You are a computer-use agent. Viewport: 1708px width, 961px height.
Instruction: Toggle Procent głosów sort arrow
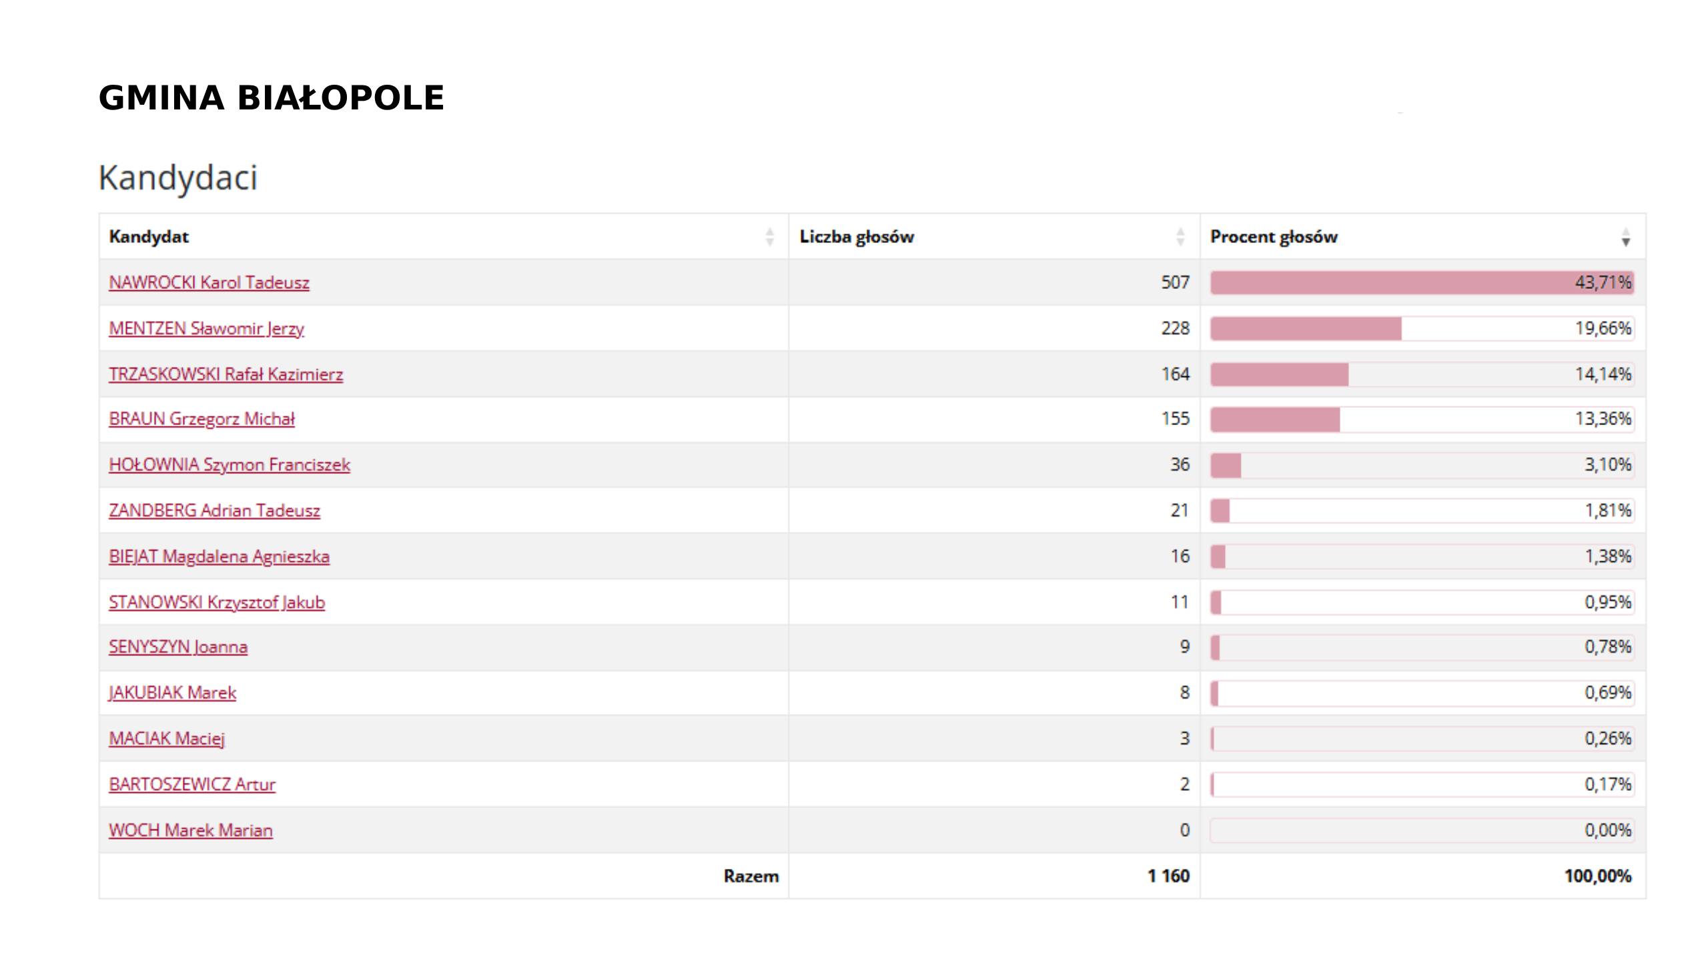click(1625, 237)
